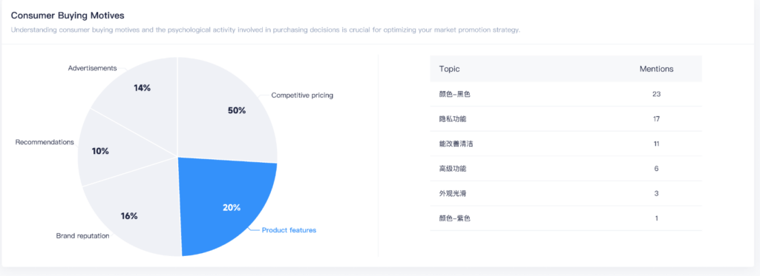Click the Brand reputation label
This screenshot has height=276, width=760.
pos(82,236)
